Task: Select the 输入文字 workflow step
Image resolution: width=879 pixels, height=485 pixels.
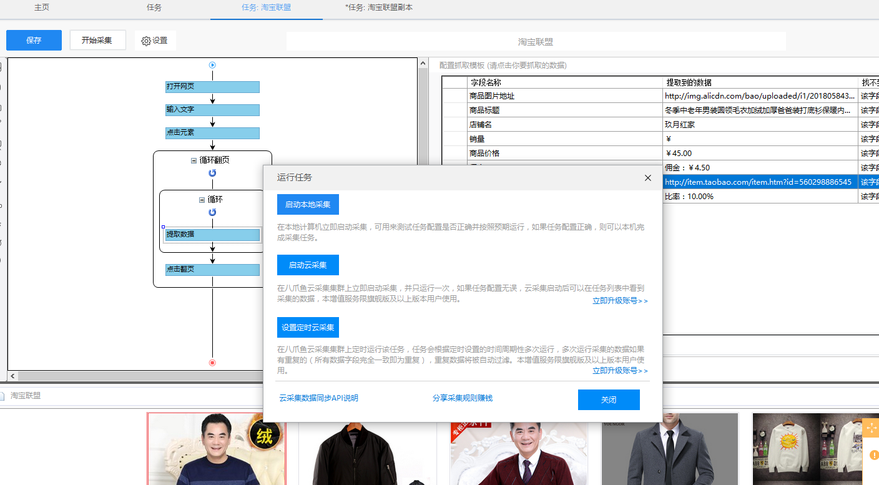Action: point(212,110)
